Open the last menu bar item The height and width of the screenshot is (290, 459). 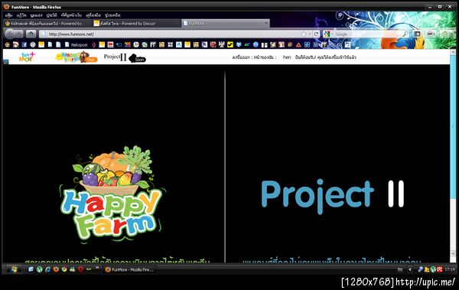click(112, 15)
